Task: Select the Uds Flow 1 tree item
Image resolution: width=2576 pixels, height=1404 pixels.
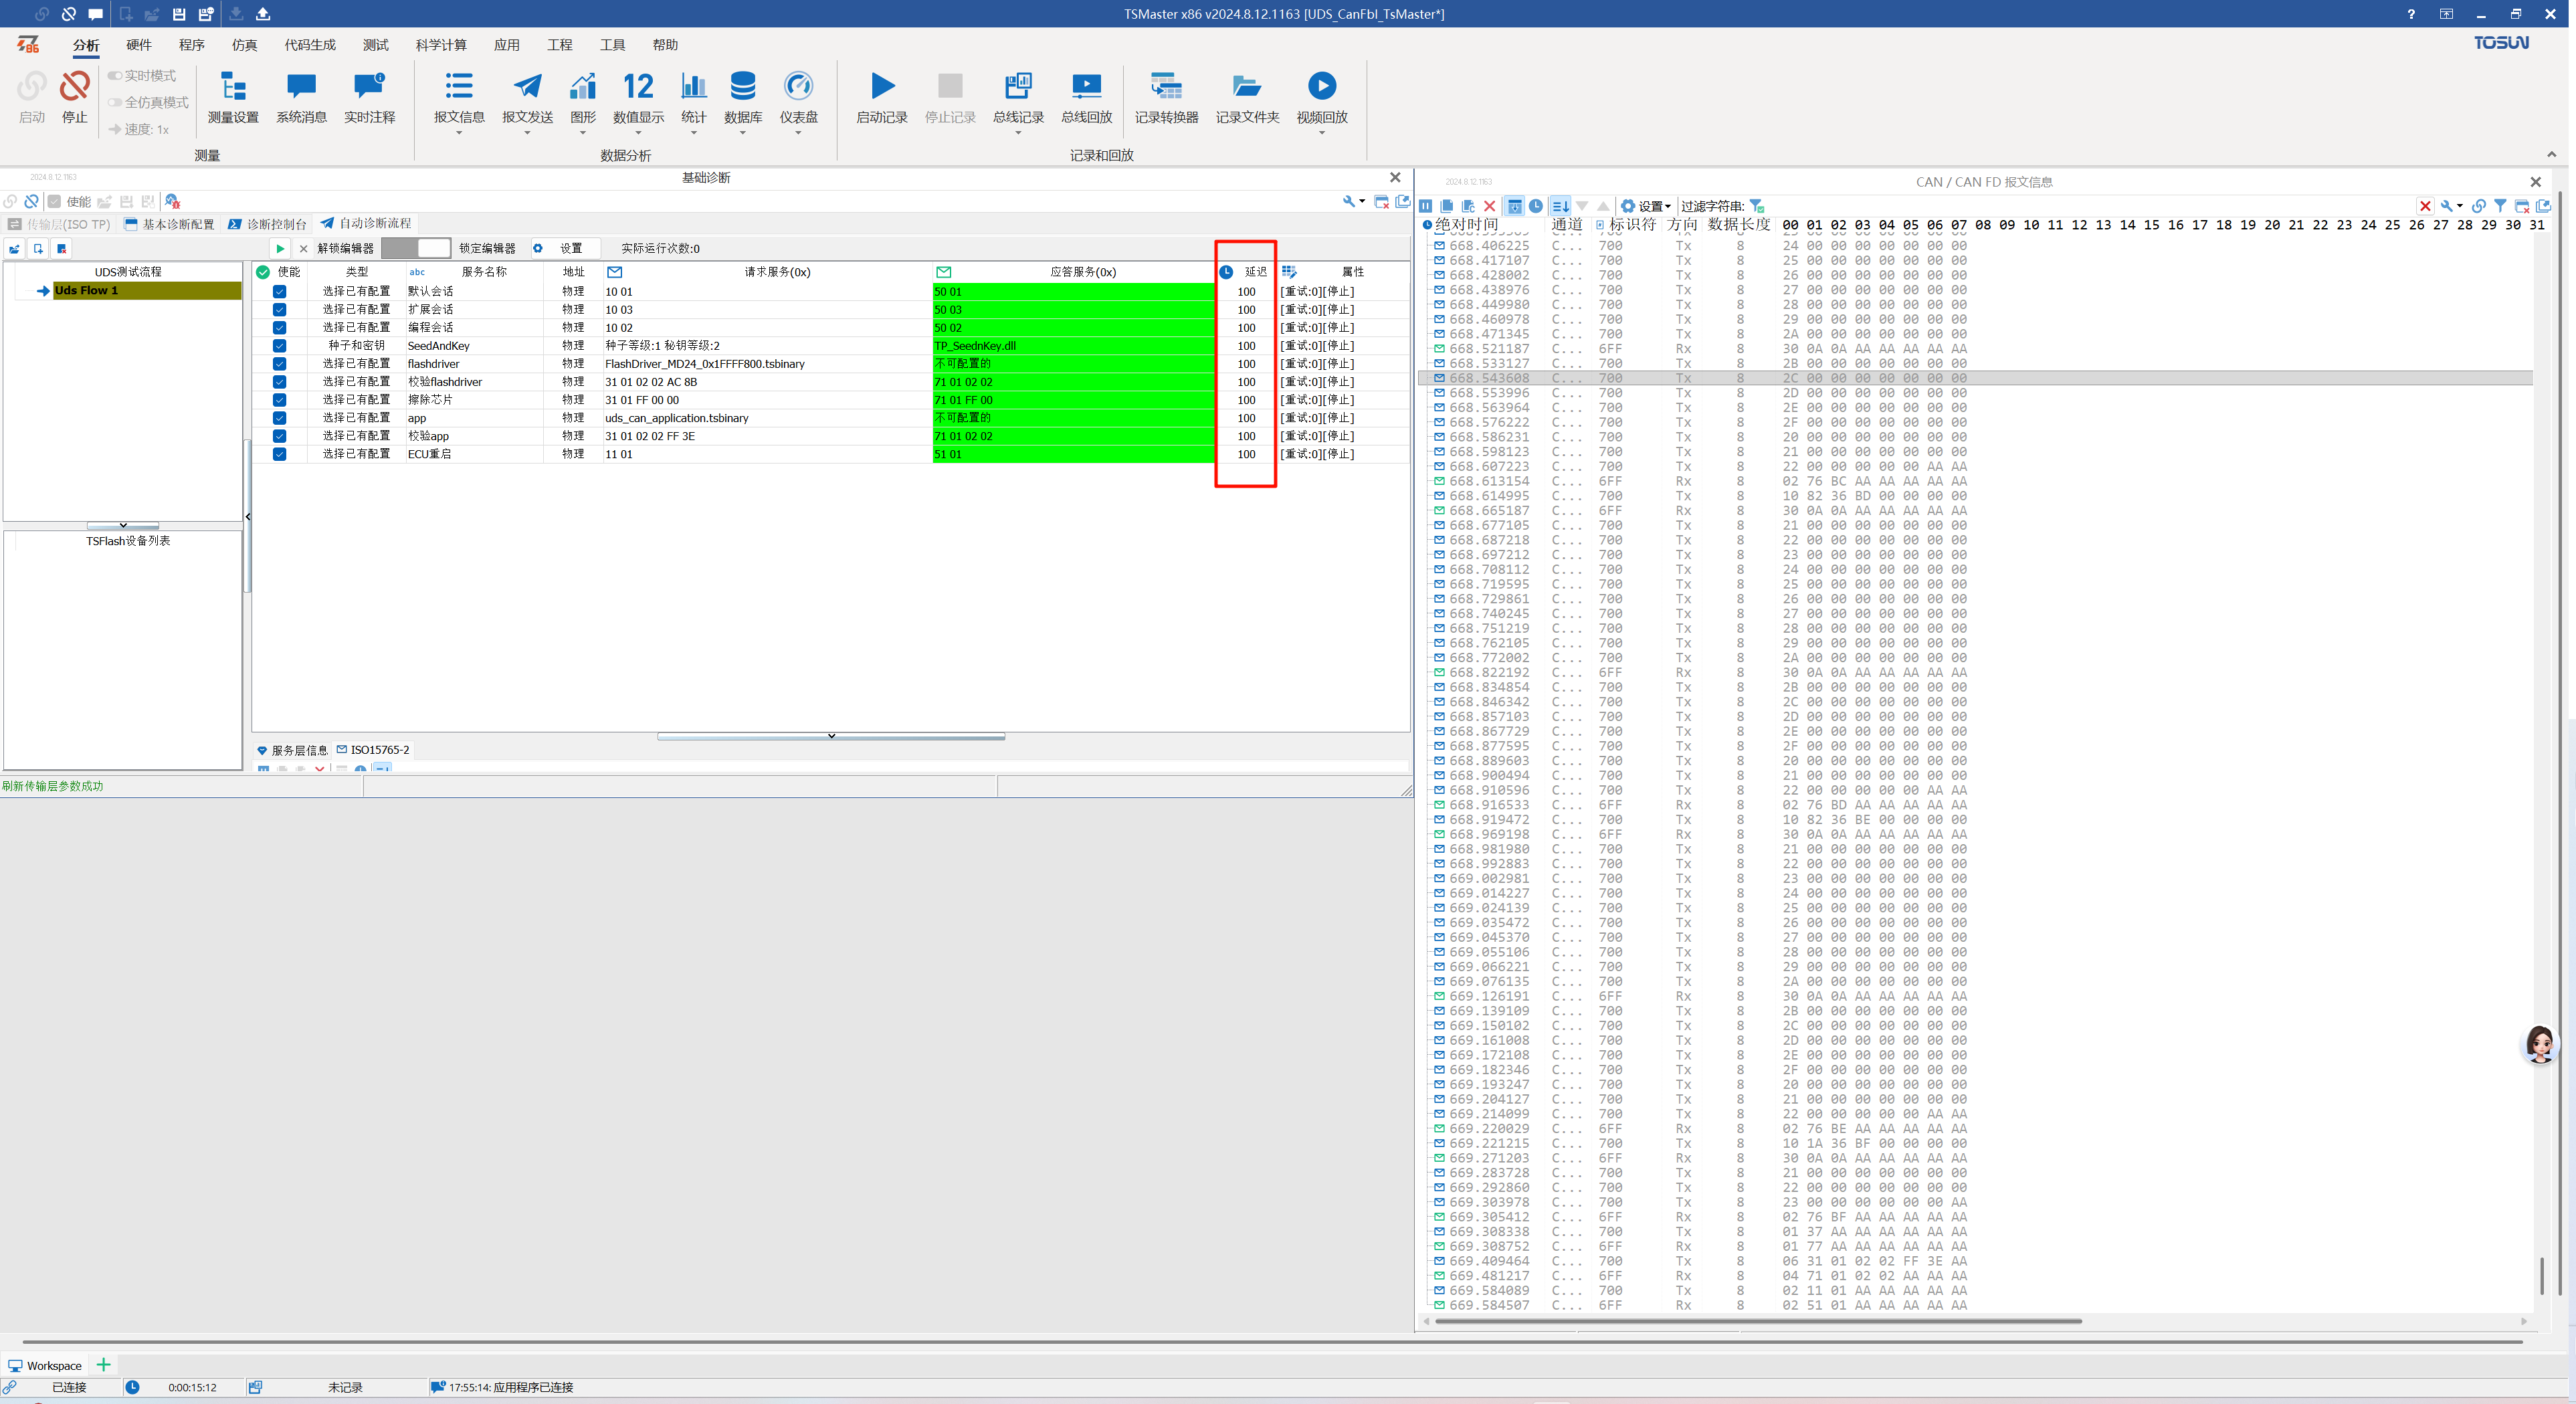Action: click(87, 290)
